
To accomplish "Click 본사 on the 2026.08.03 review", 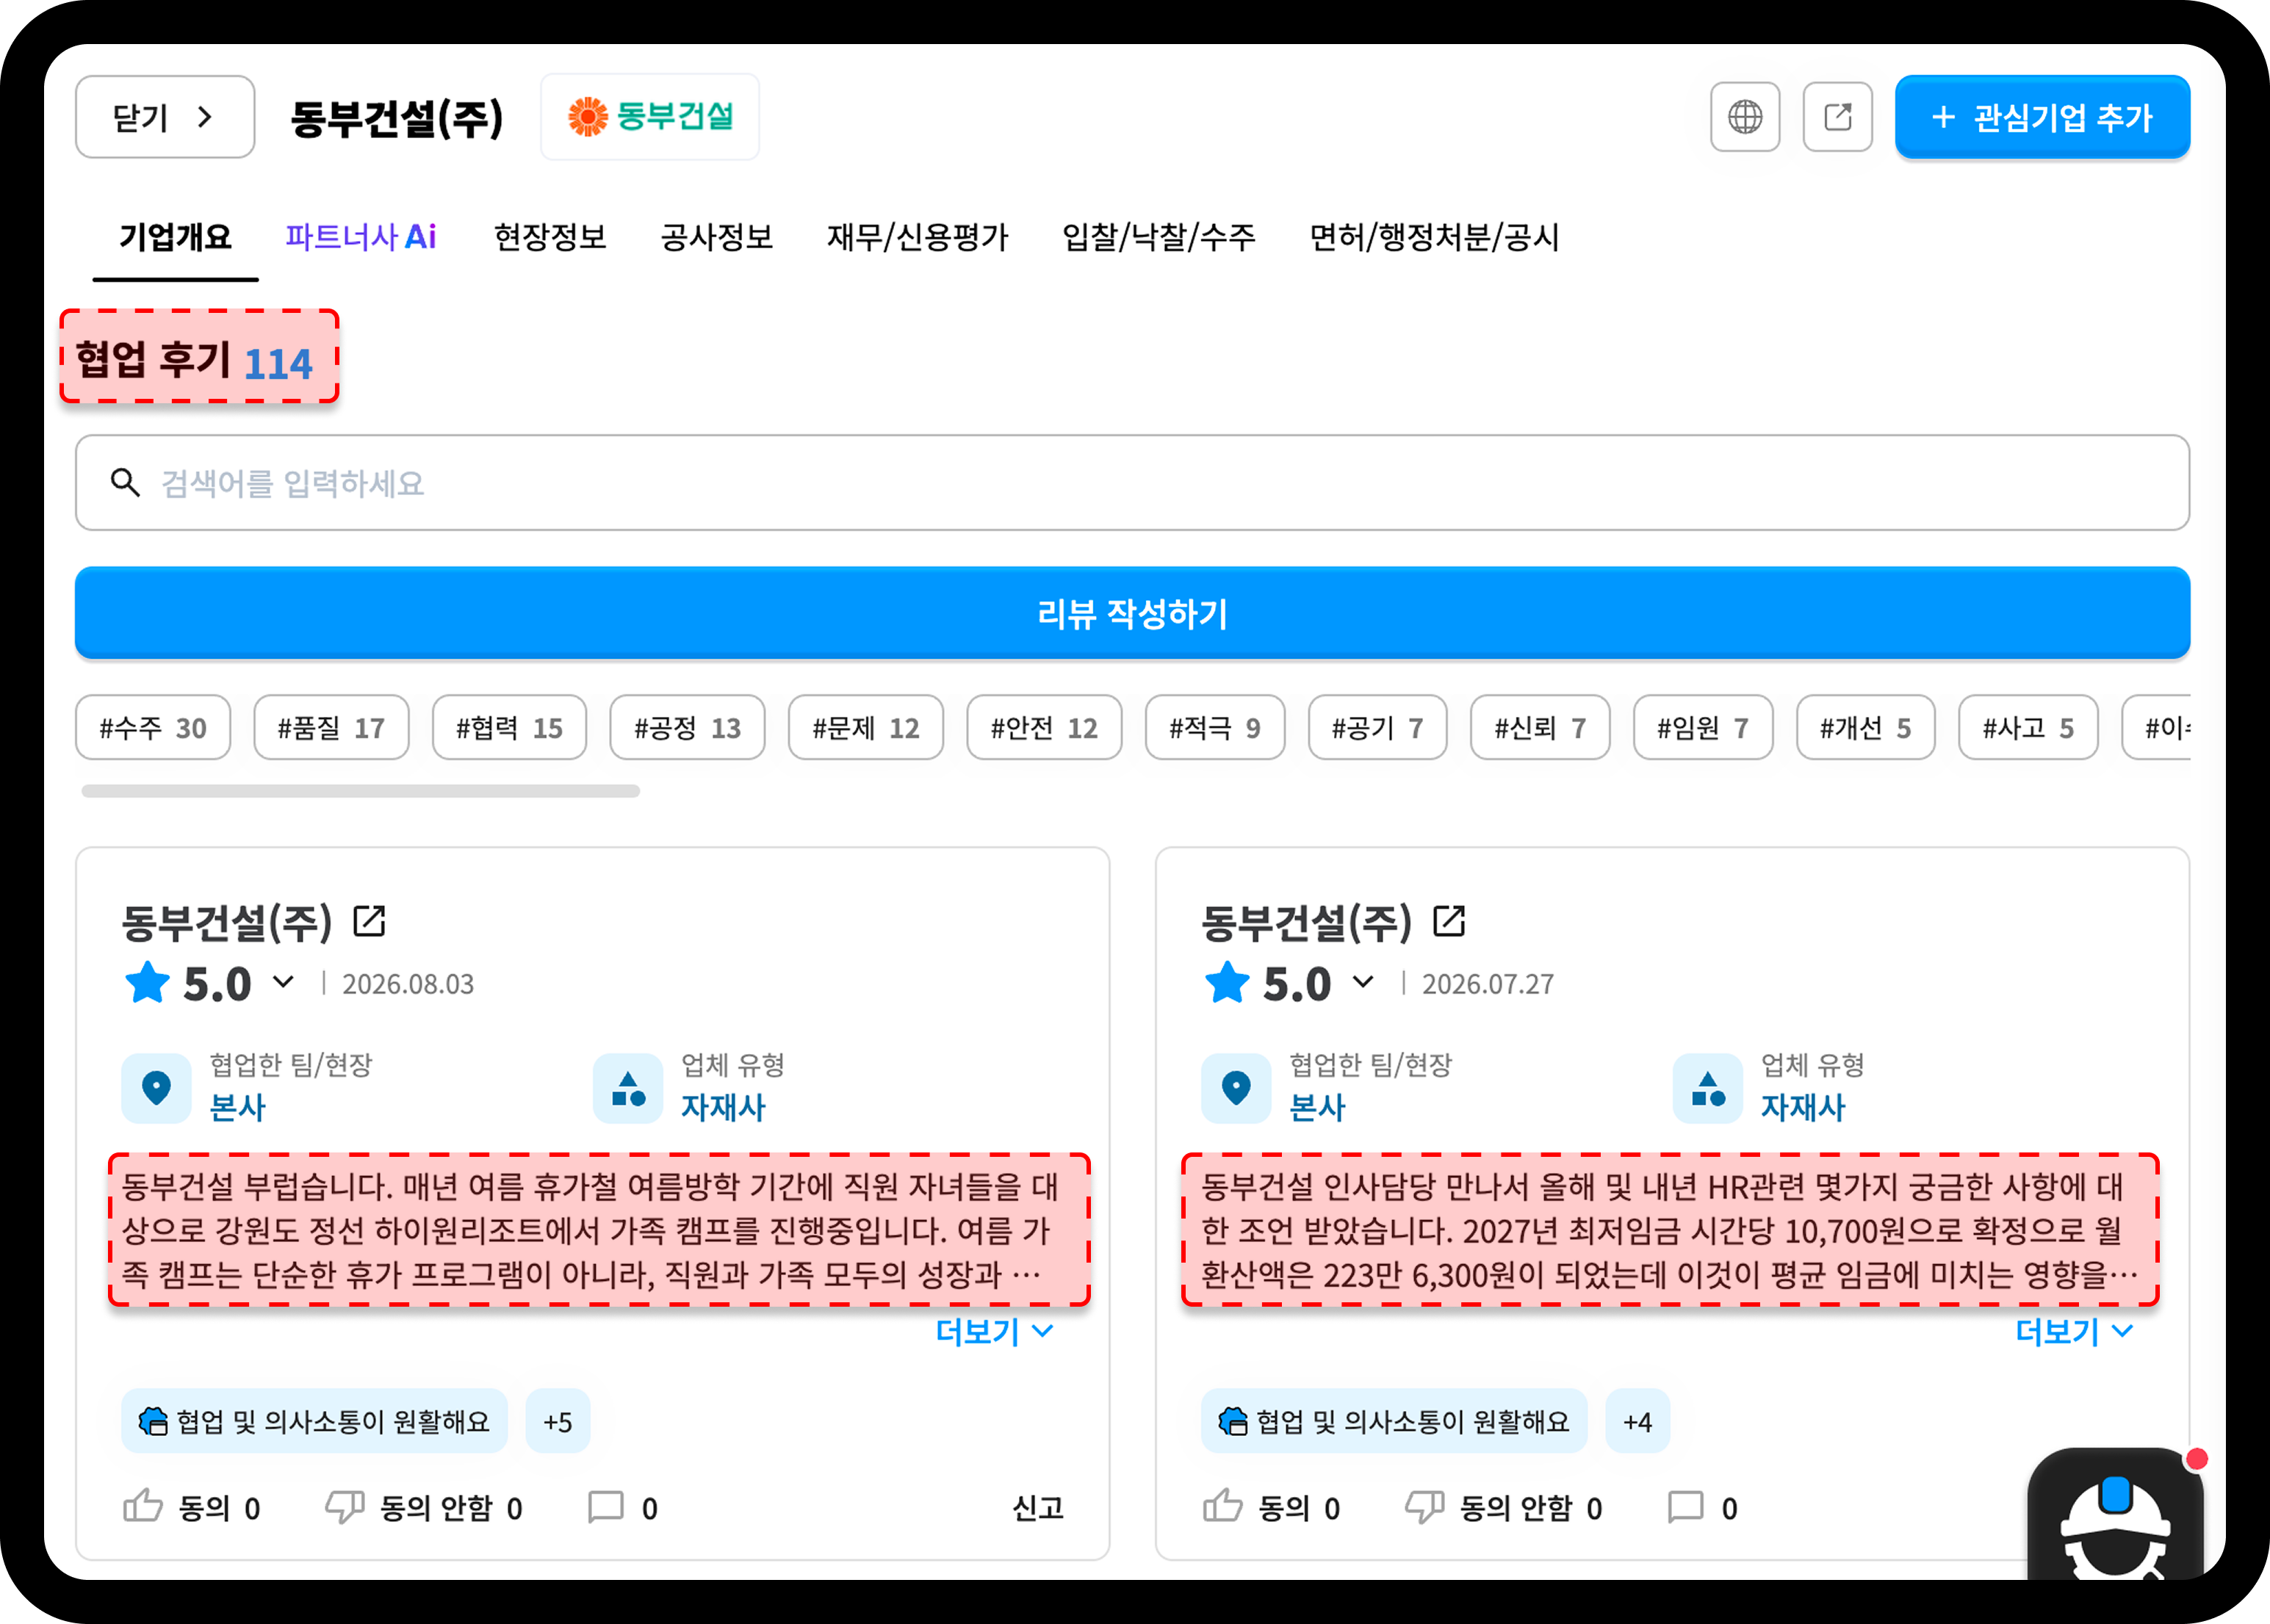I will (237, 1107).
